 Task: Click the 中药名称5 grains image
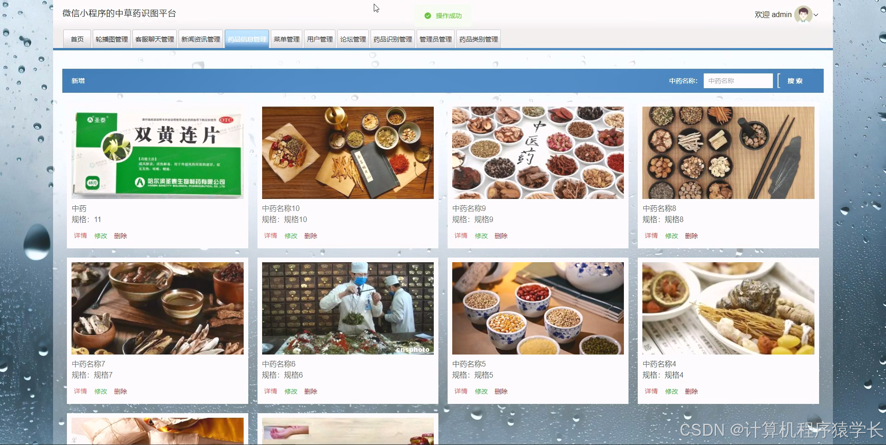[538, 308]
